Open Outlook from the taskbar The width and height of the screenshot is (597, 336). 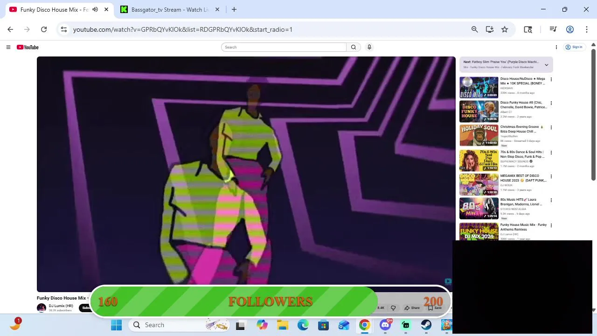[x=344, y=325]
